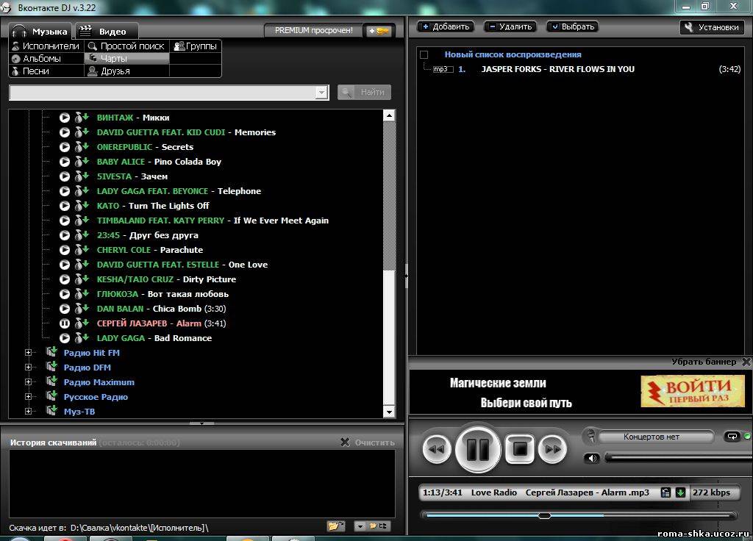This screenshot has height=541, width=753.
Task: Play ONEREPUBLIC - Secrets
Action: pyautogui.click(x=65, y=147)
